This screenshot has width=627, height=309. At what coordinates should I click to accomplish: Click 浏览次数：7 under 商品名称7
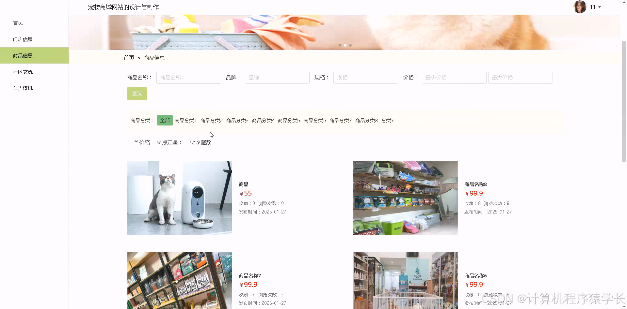coord(271,294)
